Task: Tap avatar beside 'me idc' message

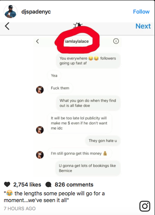Action: point(40,130)
